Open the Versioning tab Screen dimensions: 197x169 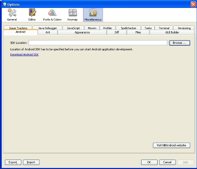(x=184, y=28)
